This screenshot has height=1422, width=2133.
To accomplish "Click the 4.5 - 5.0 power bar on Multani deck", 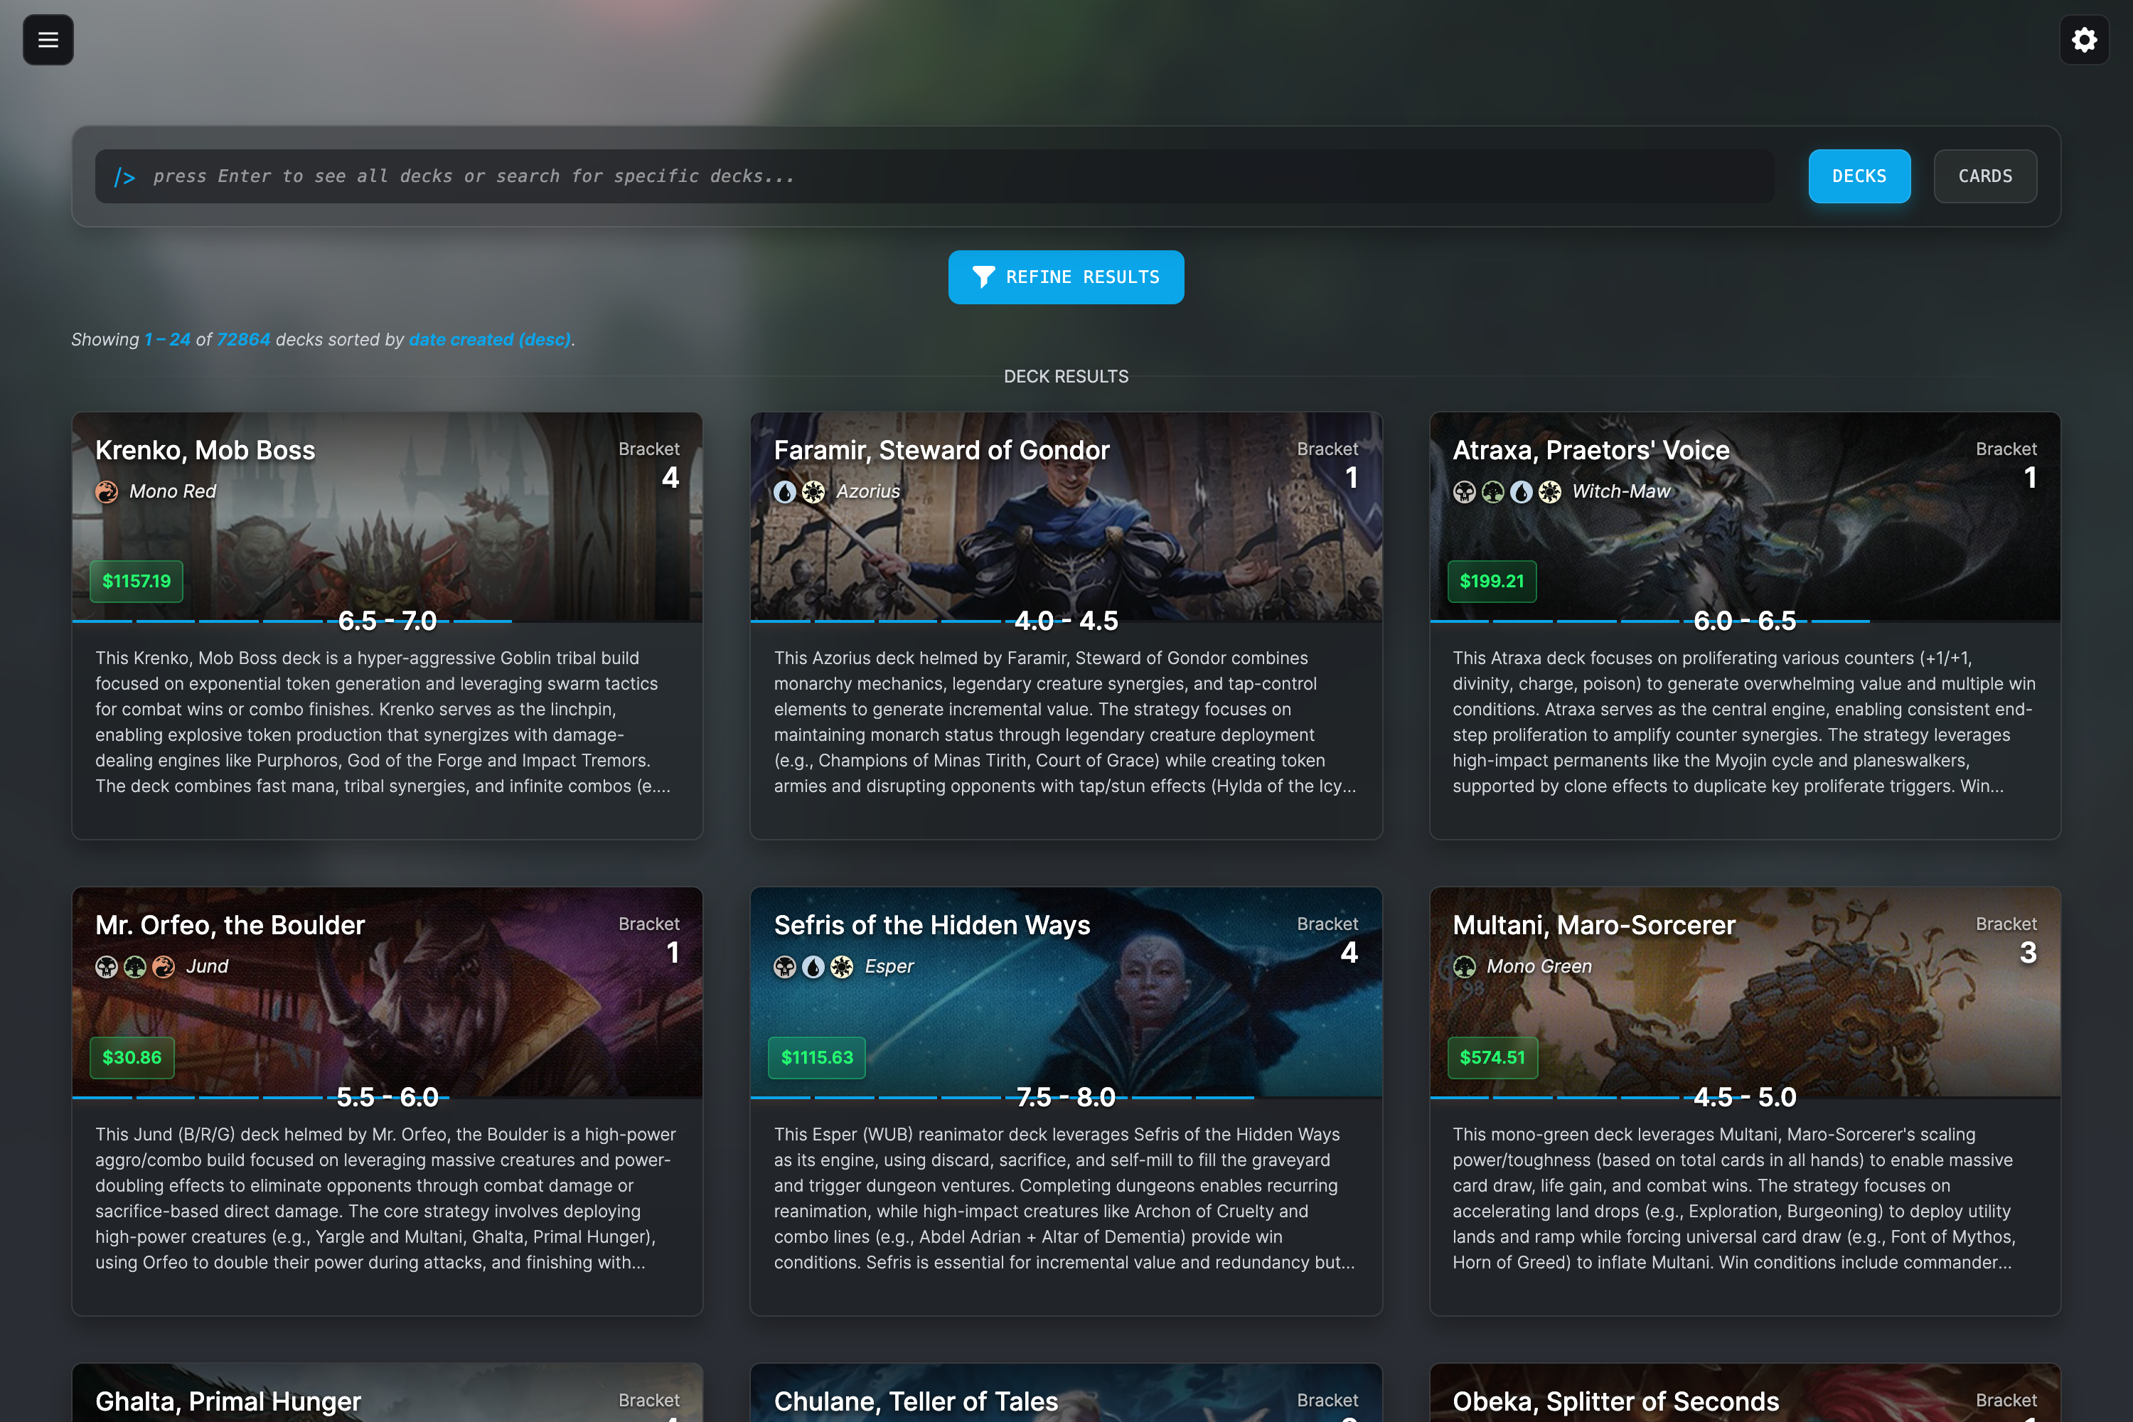I will (1745, 1097).
